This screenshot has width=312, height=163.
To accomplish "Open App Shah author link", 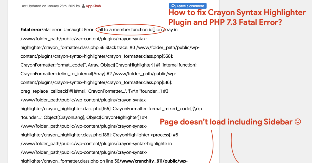I will [93, 6].
